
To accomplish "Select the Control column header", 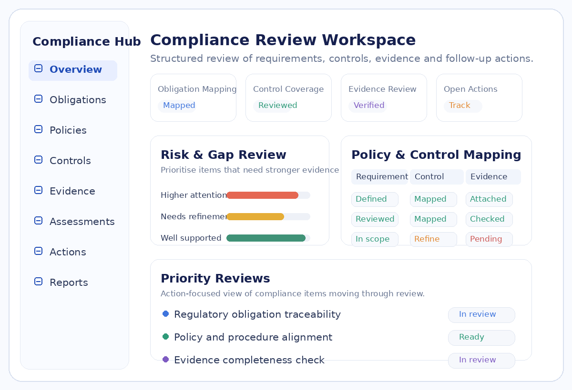I will click(437, 177).
